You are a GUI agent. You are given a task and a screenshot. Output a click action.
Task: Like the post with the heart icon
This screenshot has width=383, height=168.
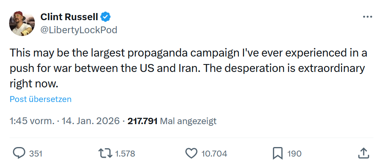coord(192,153)
